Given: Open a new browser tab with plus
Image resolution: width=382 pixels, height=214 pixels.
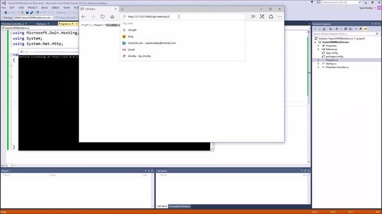Looking at the screenshot, I should tap(122, 10).
